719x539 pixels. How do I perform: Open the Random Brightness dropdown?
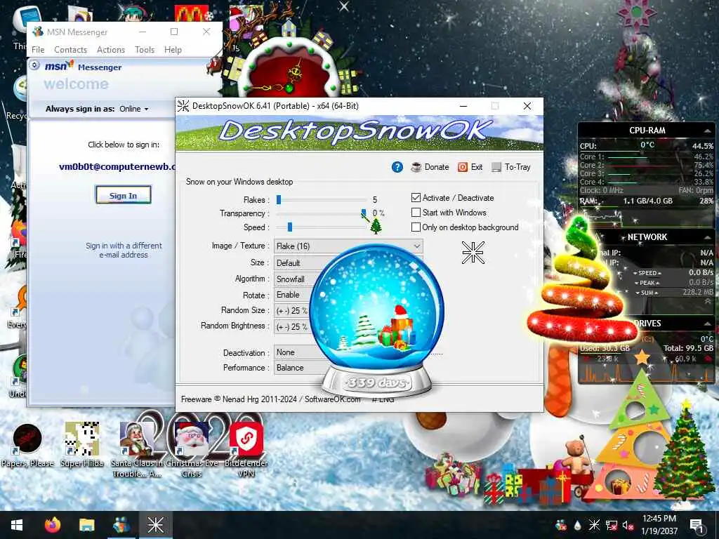[x=291, y=326]
